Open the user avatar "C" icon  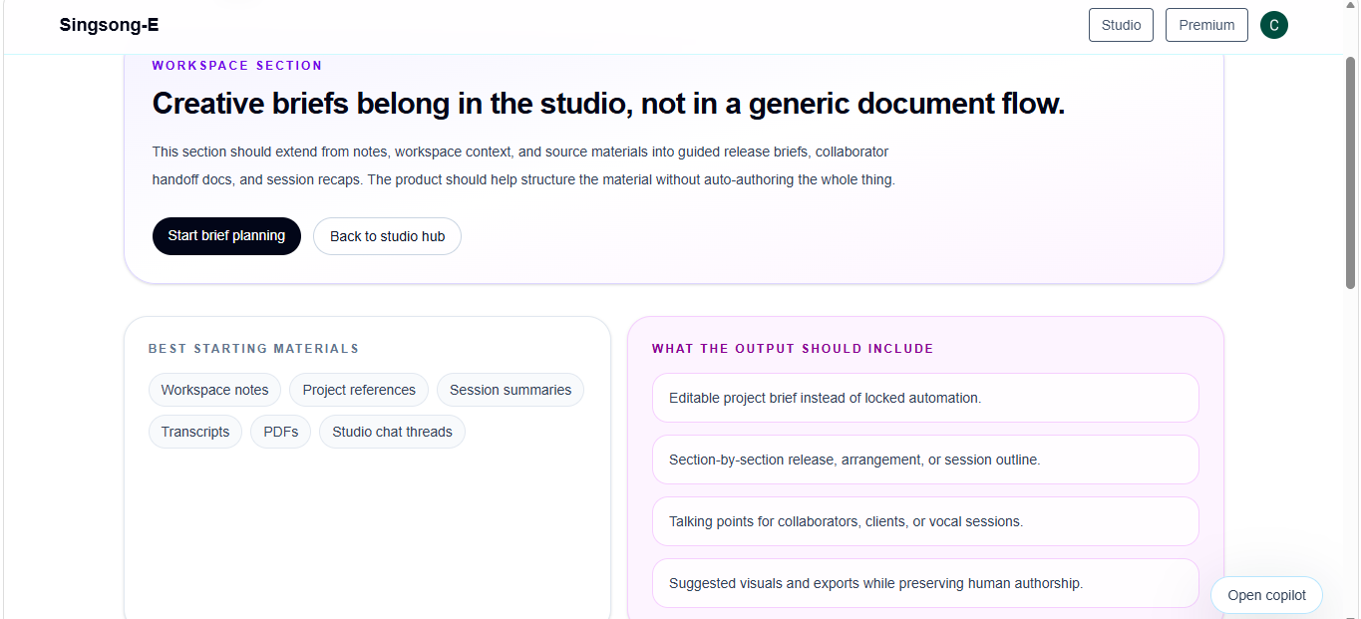[1273, 25]
